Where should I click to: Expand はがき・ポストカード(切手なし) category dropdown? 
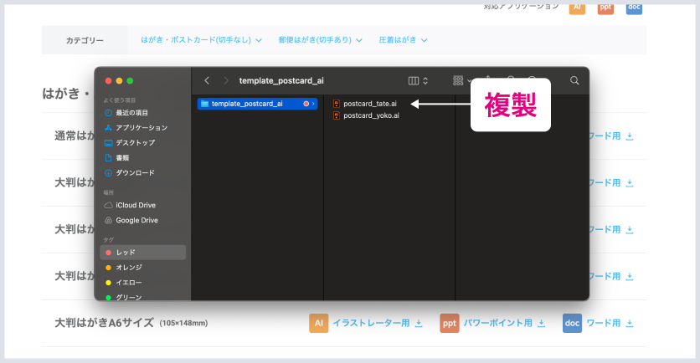(x=201, y=40)
